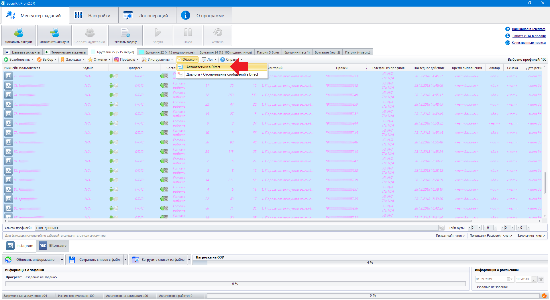The width and height of the screenshot is (550, 300).
Task: Select Диалоги / Отслеживание сообщений в Direct
Action: (x=222, y=74)
